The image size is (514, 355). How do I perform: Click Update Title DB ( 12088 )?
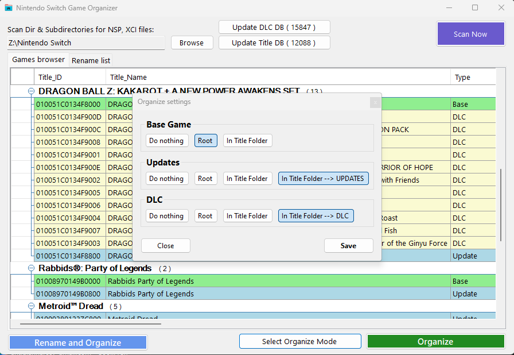click(x=274, y=43)
